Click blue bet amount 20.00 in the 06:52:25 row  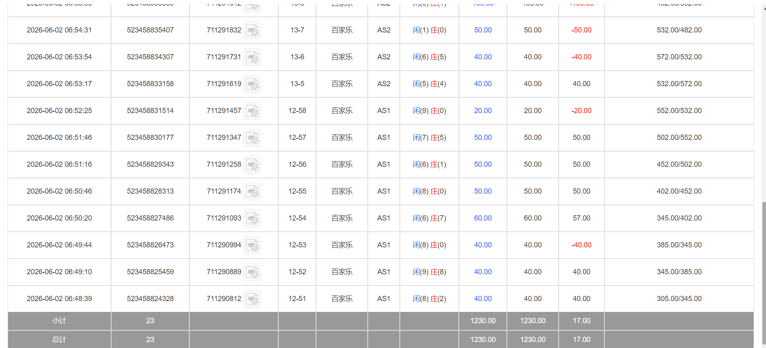pos(483,111)
